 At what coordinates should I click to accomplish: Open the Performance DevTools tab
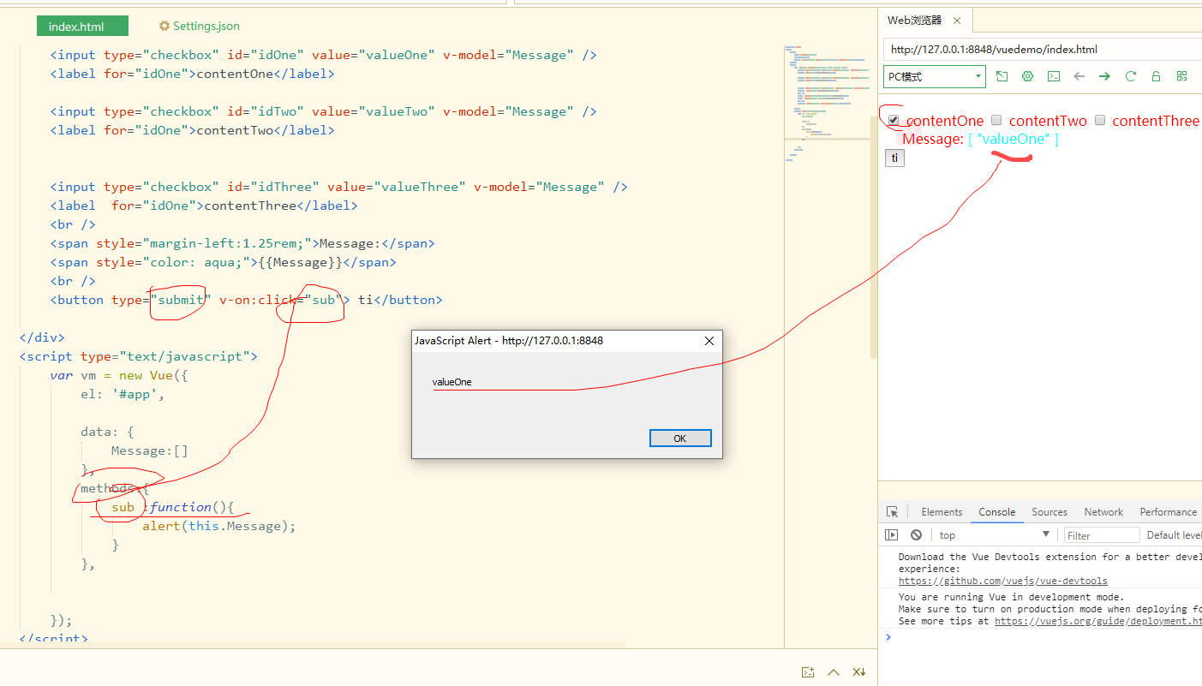pos(1168,512)
